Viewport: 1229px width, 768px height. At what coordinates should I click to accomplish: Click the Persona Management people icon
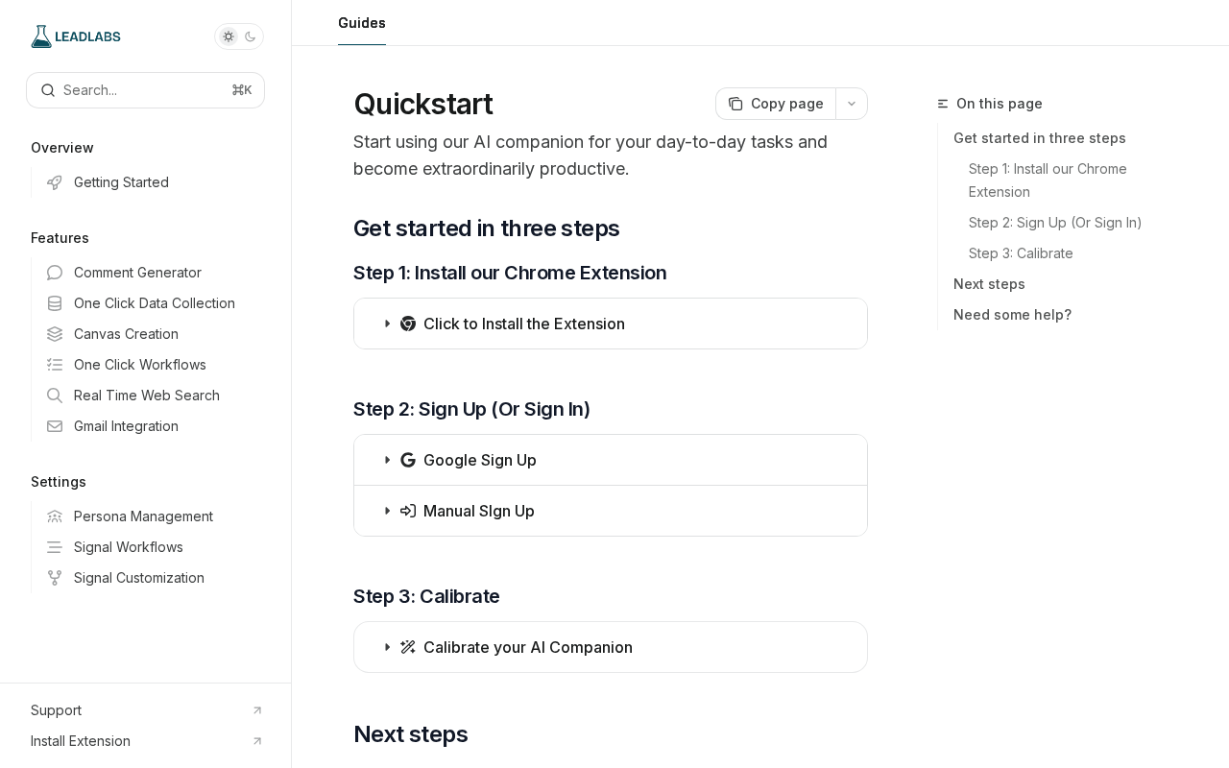(x=55, y=516)
